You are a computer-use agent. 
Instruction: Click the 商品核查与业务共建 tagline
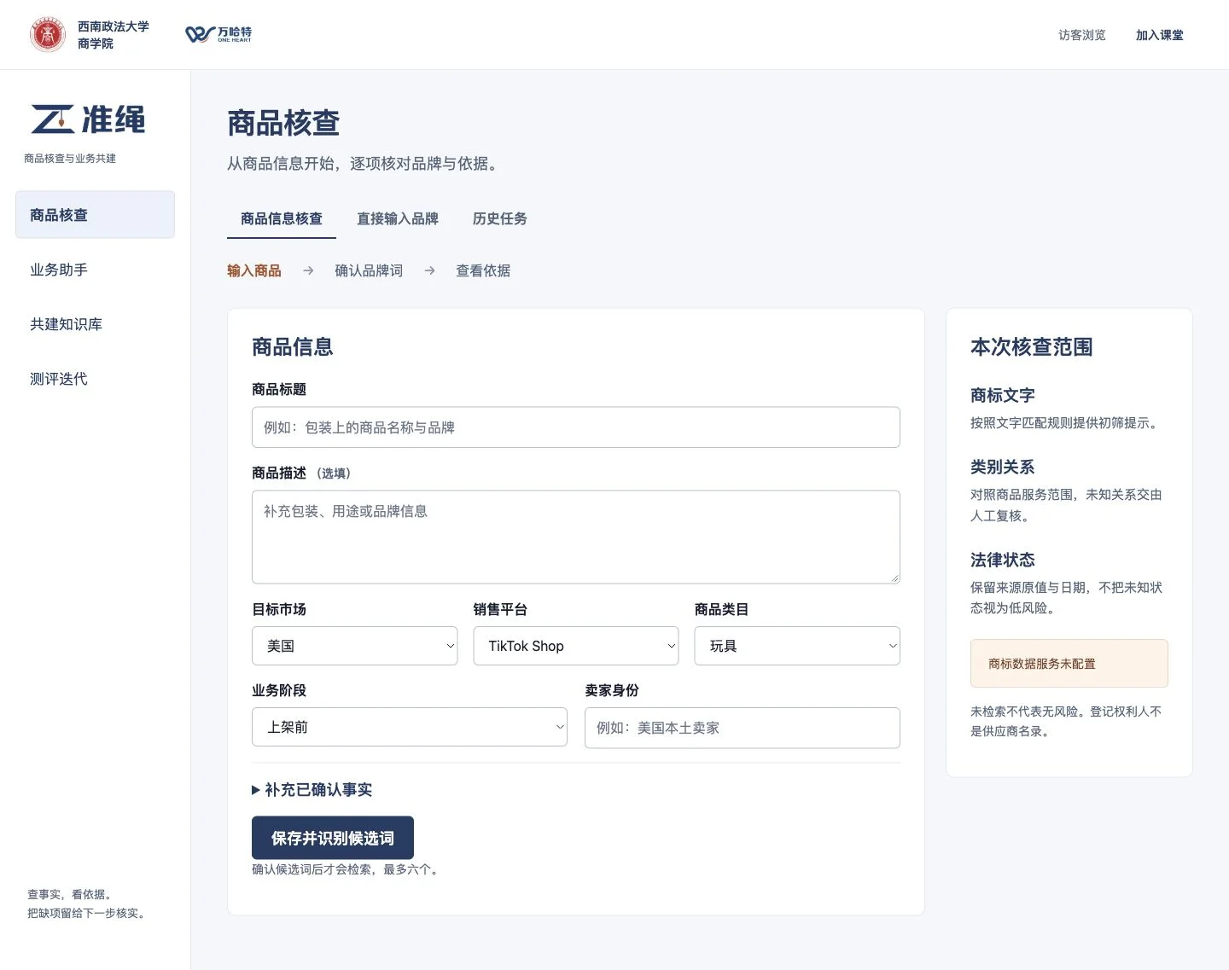pyautogui.click(x=70, y=159)
